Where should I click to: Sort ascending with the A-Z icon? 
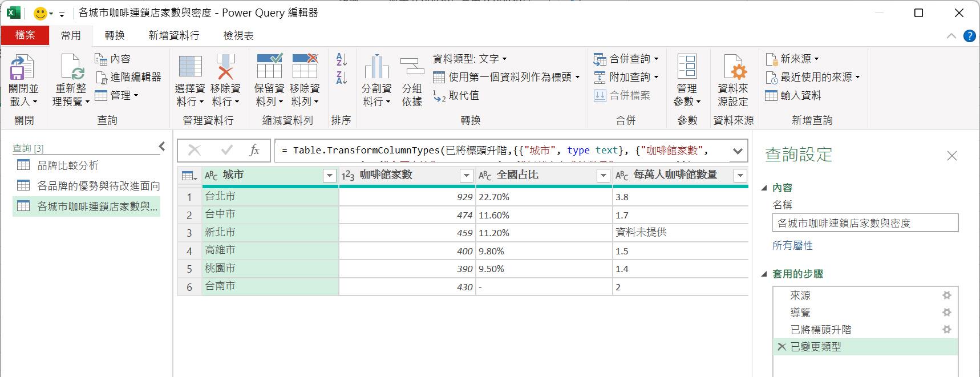342,59
